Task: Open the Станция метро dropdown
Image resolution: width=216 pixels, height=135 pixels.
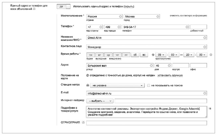Action: [117, 85]
